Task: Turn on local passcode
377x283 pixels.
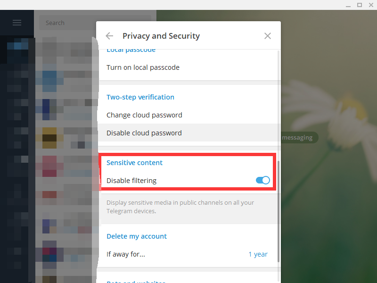Action: point(143,67)
